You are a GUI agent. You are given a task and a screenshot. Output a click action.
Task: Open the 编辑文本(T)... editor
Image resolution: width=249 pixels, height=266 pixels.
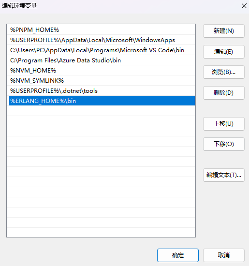click(224, 175)
